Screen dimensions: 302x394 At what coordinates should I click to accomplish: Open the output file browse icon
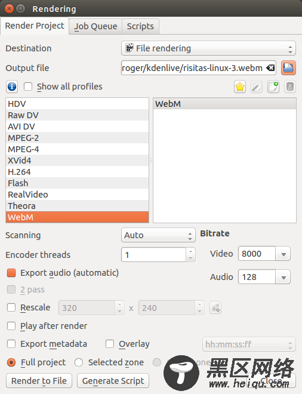click(288, 68)
